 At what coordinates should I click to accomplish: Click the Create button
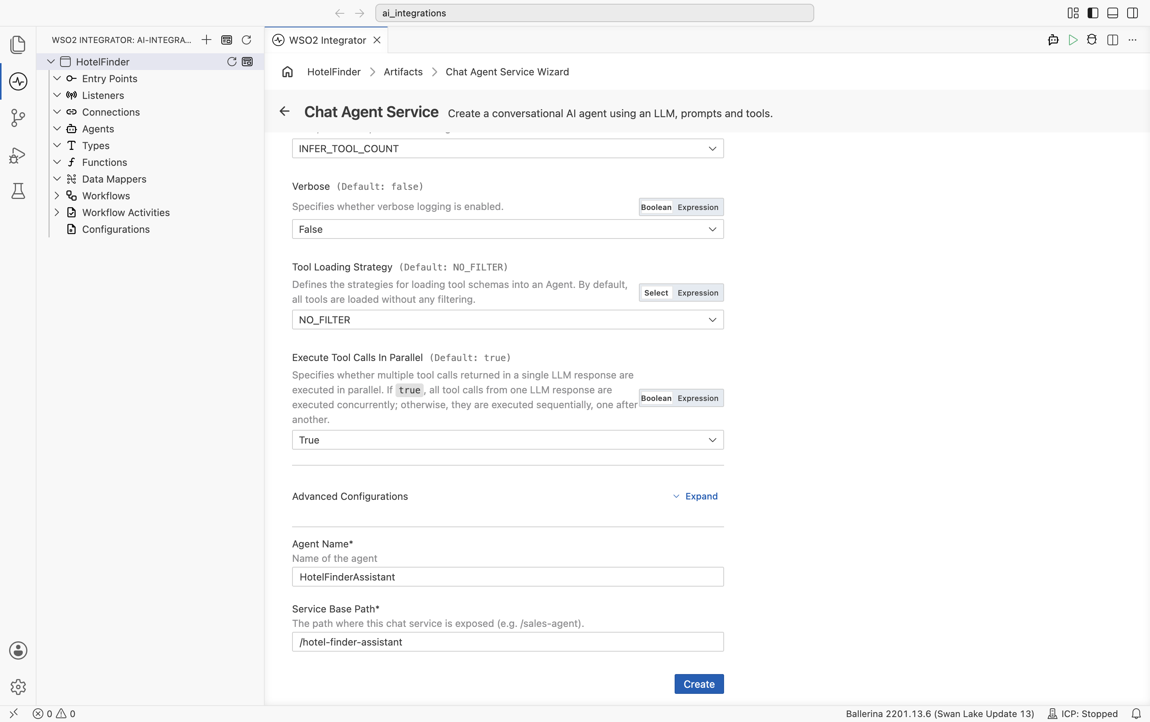(699, 684)
